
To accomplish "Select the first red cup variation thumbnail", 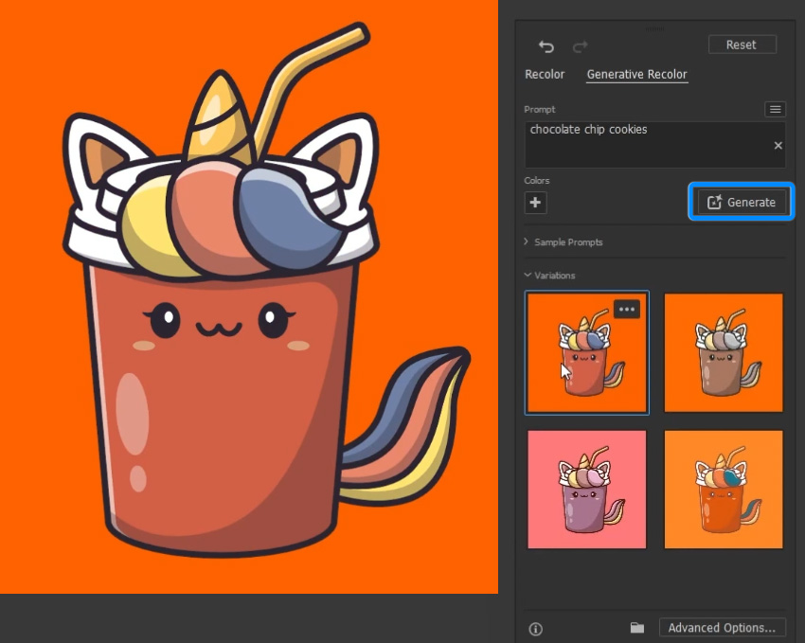I will pyautogui.click(x=587, y=352).
